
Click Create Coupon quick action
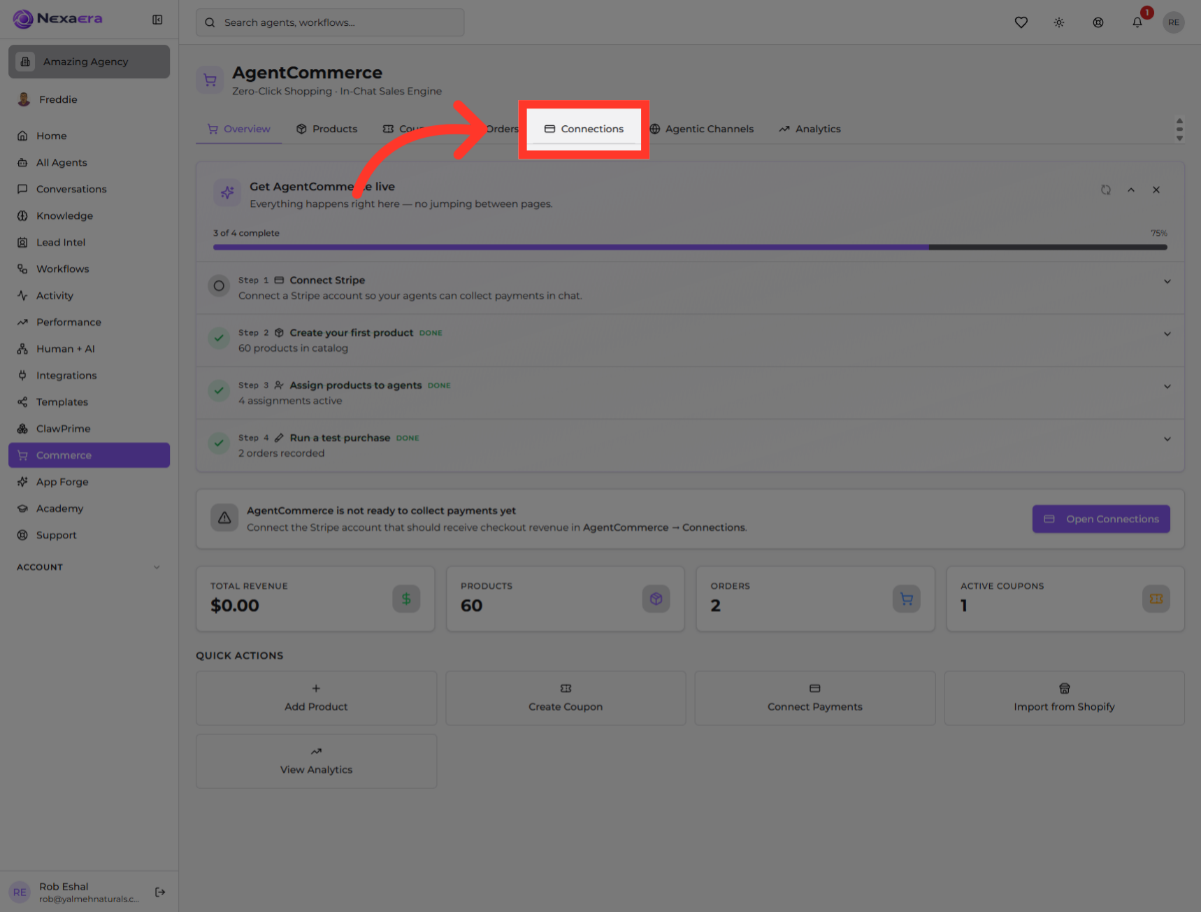pyautogui.click(x=566, y=698)
